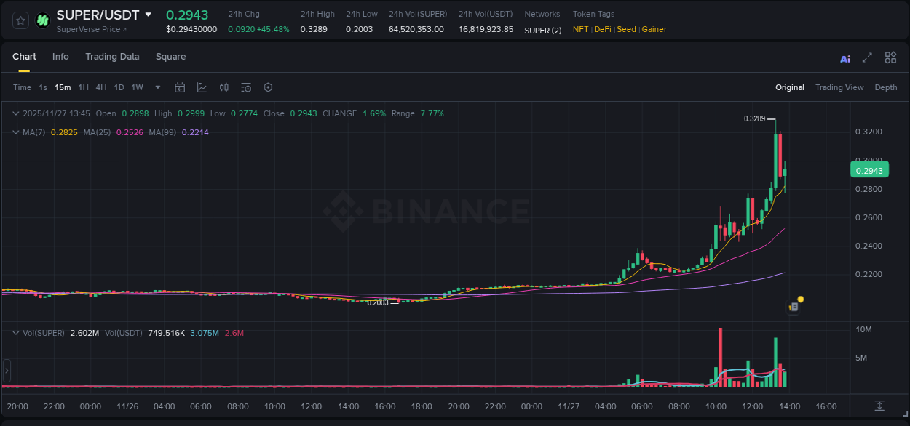Open the order overlay settings icon
910x426 pixels.
[245, 87]
